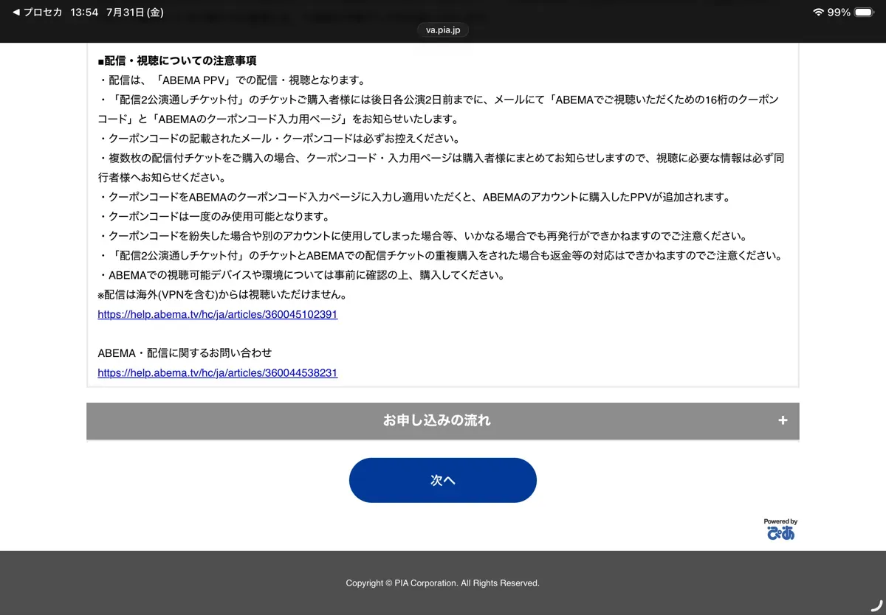Click the 配信・視聴についての注意事項 heading
The width and height of the screenshot is (886, 615).
click(177, 60)
